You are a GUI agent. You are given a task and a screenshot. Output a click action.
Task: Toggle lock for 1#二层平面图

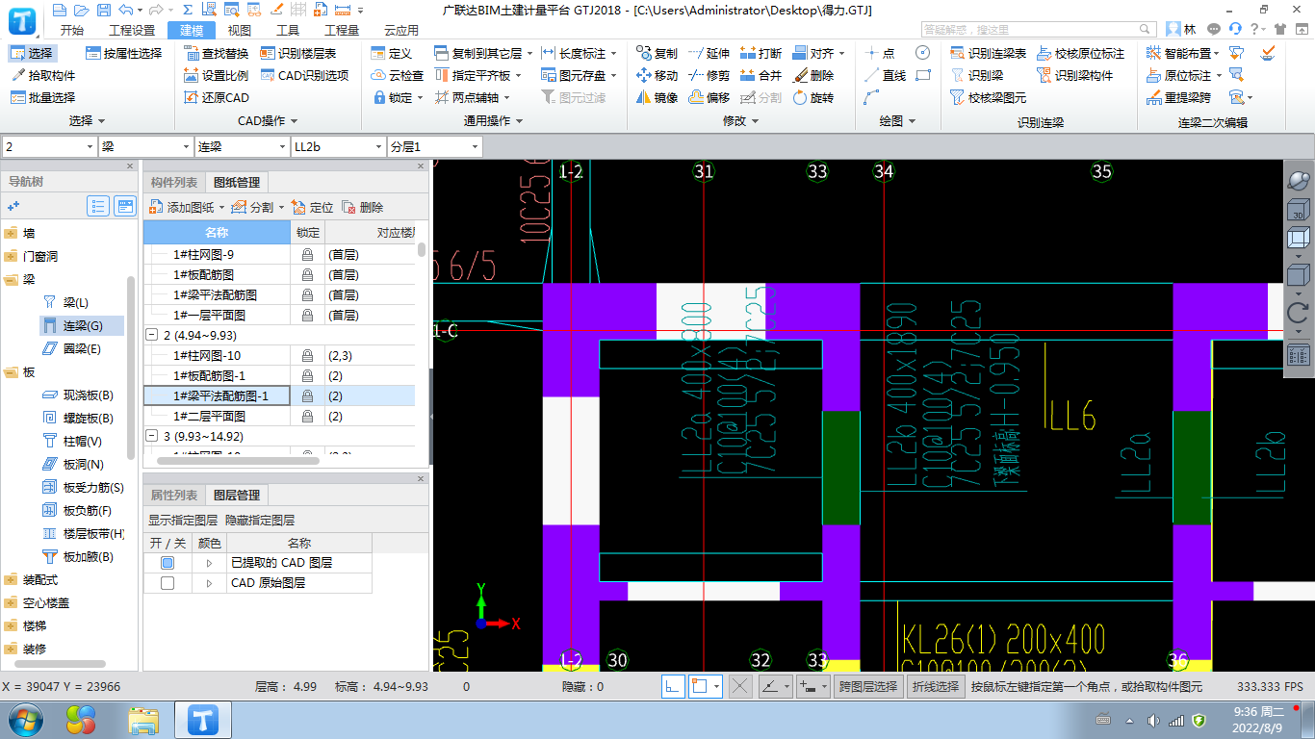[307, 417]
